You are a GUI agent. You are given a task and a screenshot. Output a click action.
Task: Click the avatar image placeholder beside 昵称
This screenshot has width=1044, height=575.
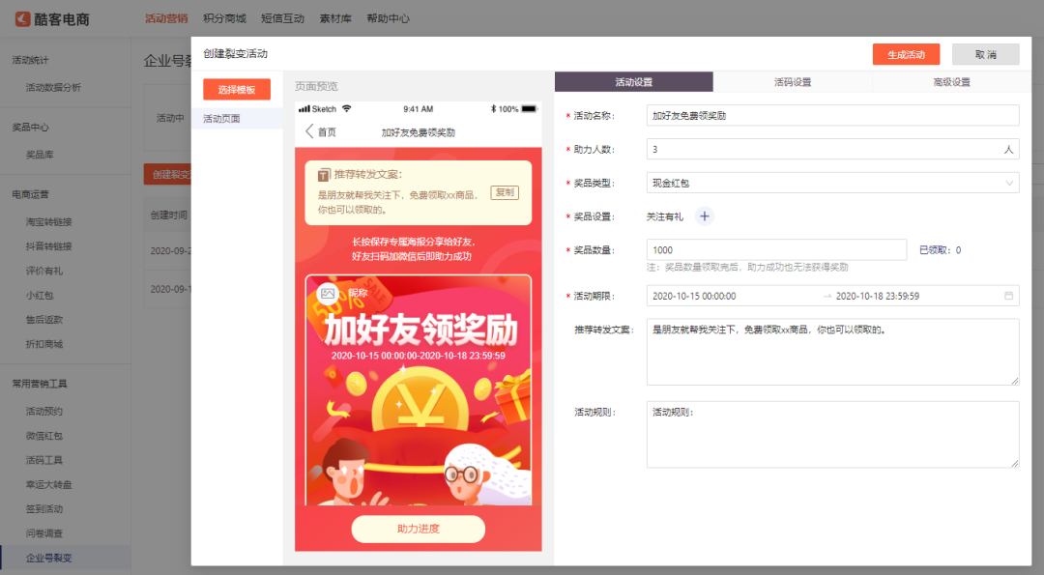pyautogui.click(x=328, y=293)
